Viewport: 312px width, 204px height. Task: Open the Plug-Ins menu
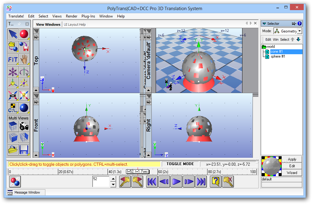click(x=88, y=16)
